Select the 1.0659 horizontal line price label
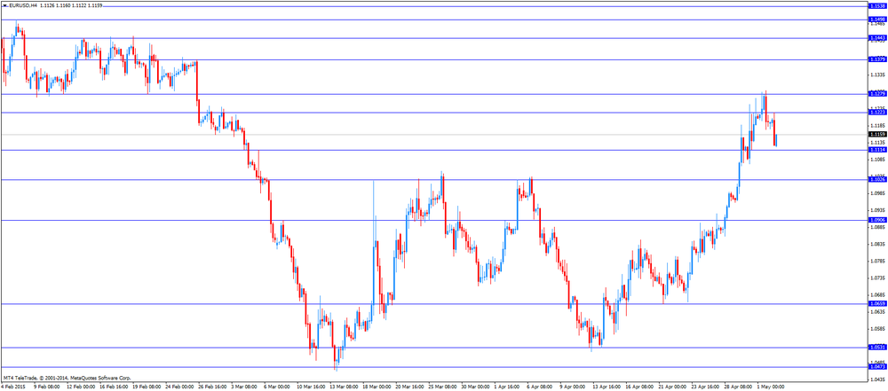The height and width of the screenshot is (391, 888). pyautogui.click(x=876, y=304)
